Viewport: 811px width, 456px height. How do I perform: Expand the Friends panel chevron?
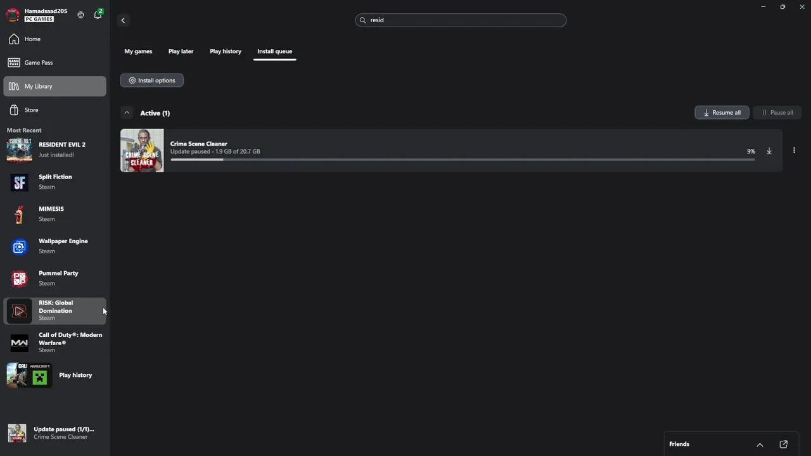(760, 445)
